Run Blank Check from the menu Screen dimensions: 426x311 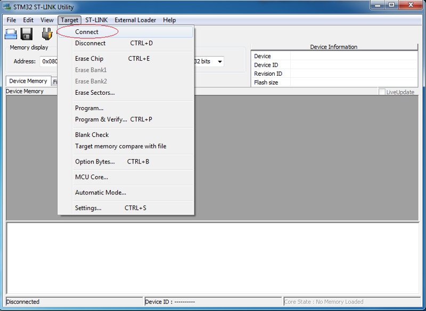[x=126, y=135]
